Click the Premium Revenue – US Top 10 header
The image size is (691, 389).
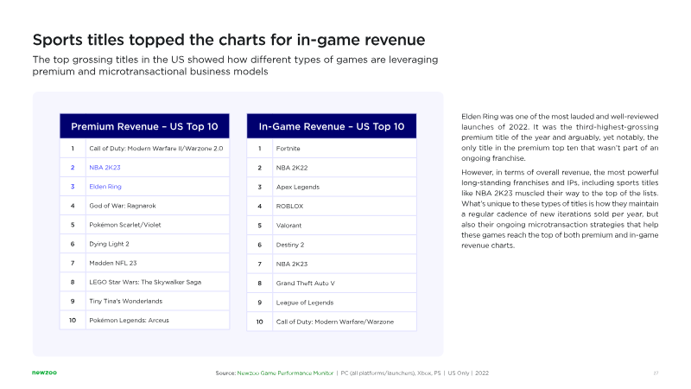(144, 126)
